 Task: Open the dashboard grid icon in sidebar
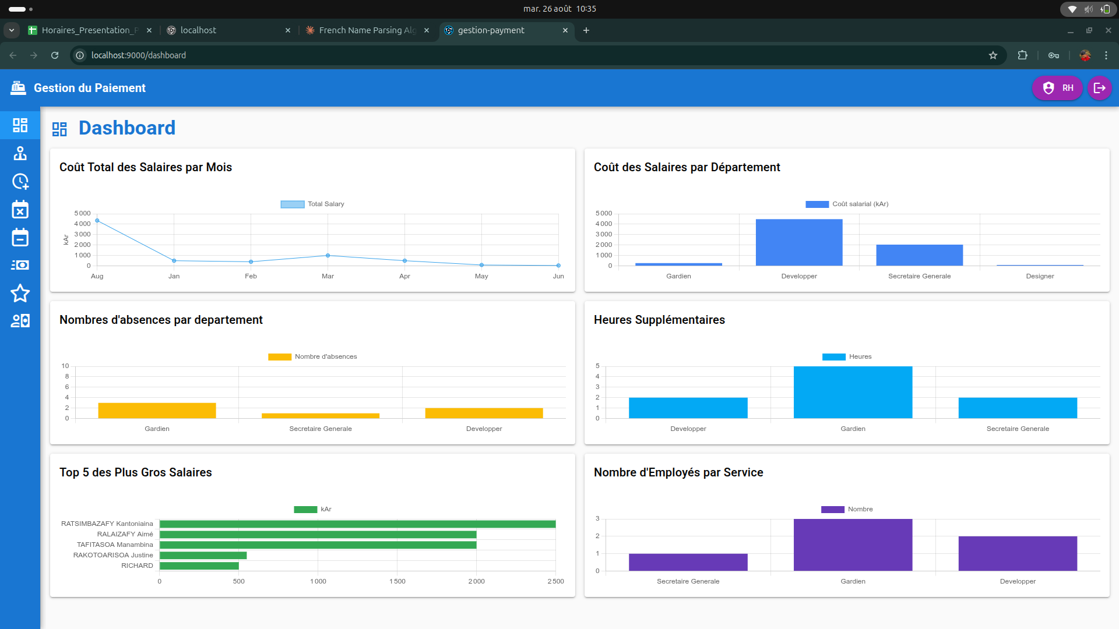tap(20, 125)
